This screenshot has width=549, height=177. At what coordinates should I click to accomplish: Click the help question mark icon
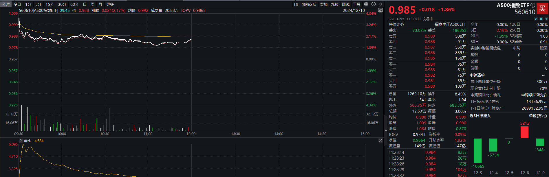pos(374,4)
